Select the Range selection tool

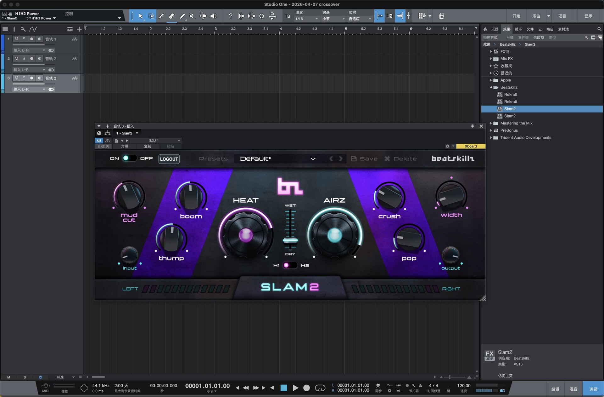pyautogui.click(x=151, y=16)
